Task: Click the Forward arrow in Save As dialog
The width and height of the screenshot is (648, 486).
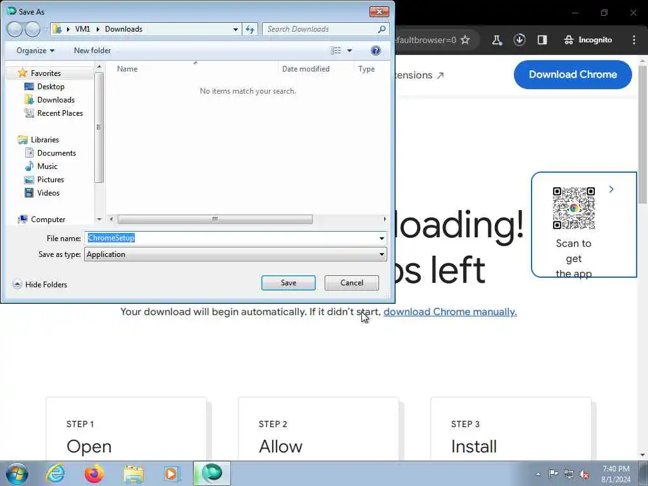Action: coord(33,29)
